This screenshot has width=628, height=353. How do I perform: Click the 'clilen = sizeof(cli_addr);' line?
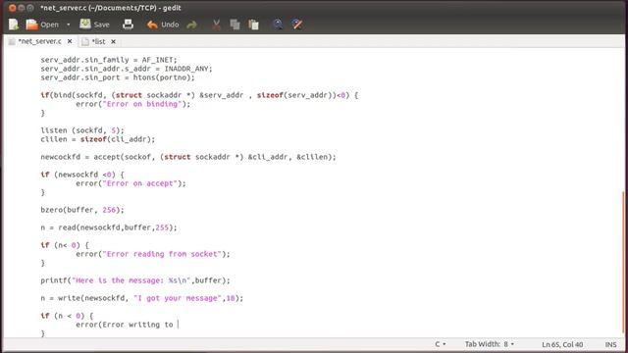(98, 139)
